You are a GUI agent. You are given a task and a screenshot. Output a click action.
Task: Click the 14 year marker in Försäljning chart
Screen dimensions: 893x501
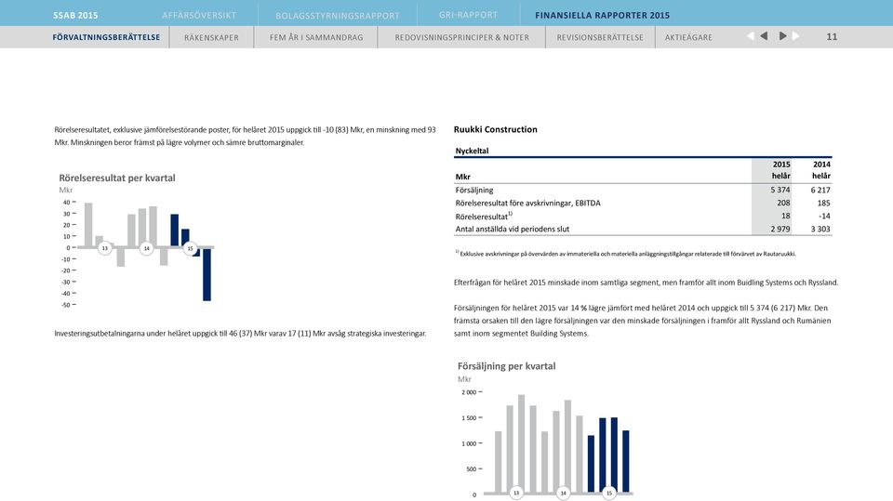564,493
